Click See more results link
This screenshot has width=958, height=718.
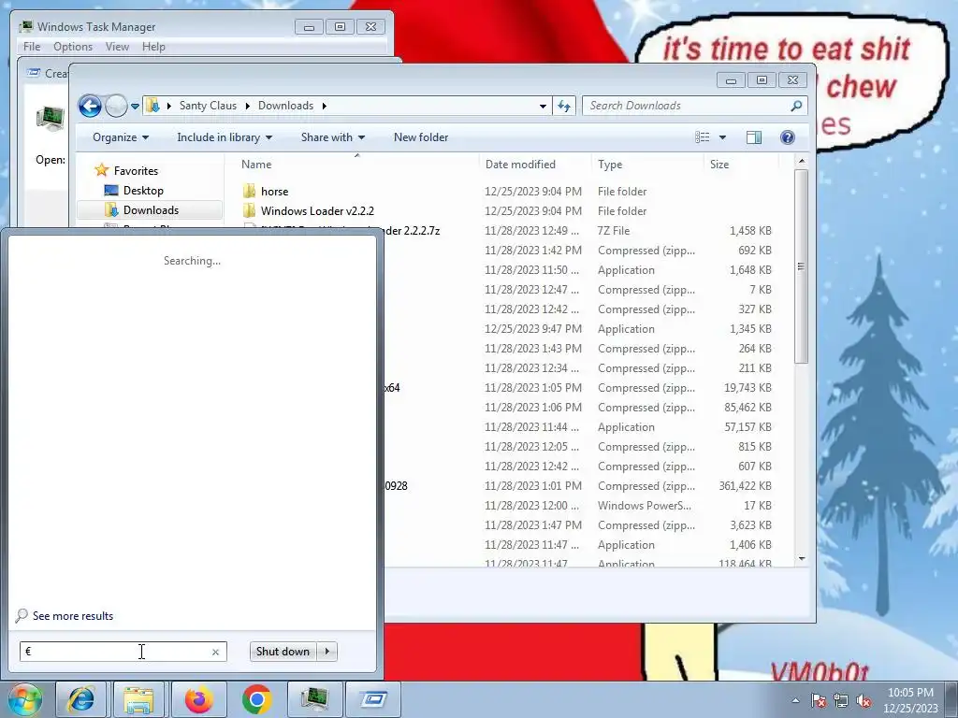(x=73, y=616)
